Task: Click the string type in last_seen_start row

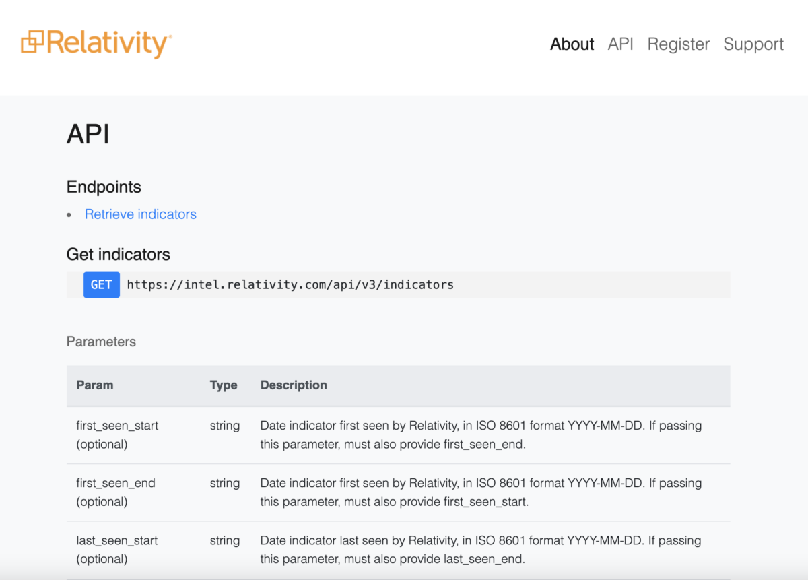Action: pyautogui.click(x=225, y=540)
